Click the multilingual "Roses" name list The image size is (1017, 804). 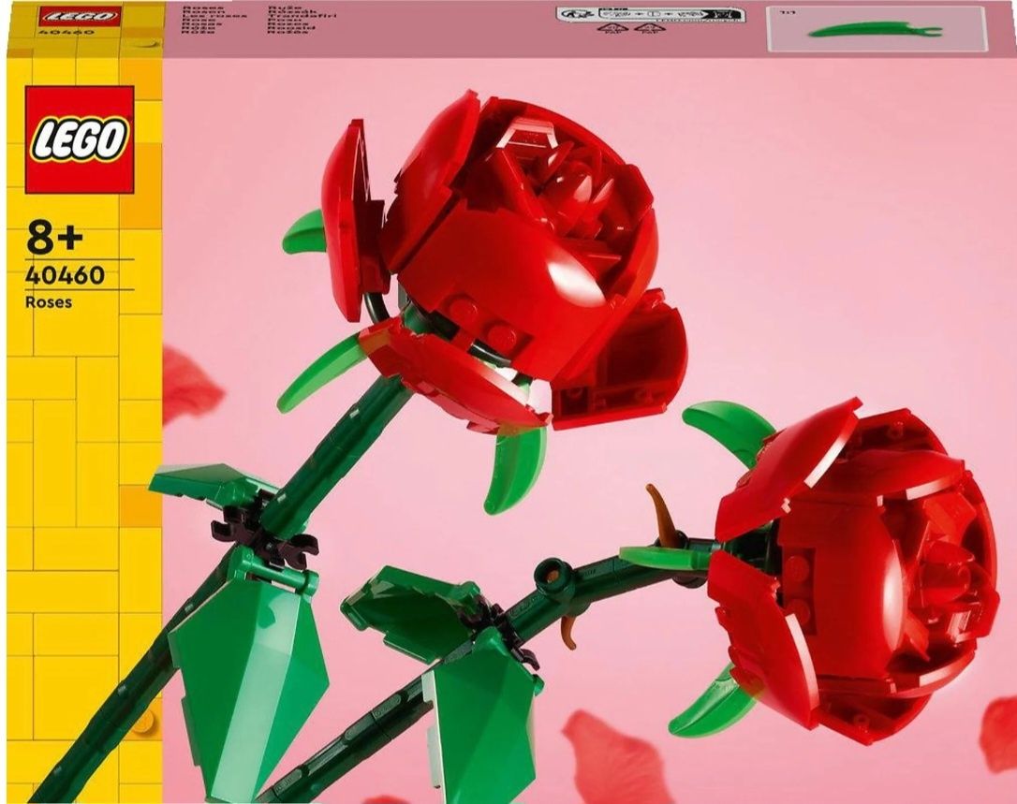point(258,19)
